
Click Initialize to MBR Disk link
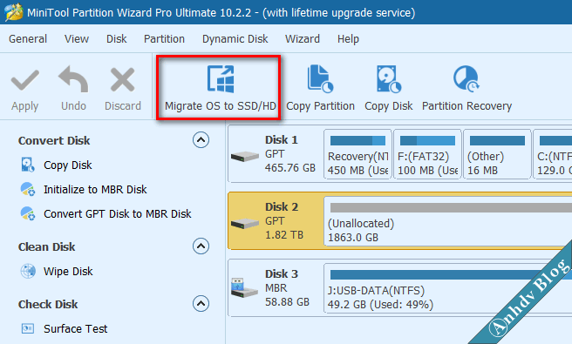point(95,190)
